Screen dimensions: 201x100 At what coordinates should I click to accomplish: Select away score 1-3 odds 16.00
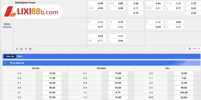click(x=118, y=97)
